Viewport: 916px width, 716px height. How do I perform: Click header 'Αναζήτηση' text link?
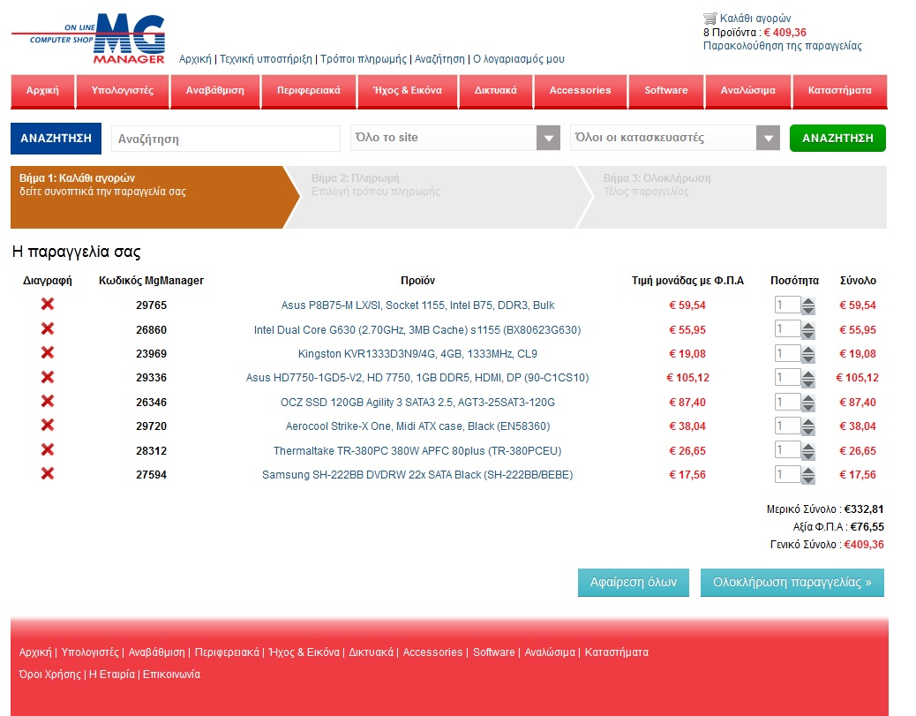(439, 59)
